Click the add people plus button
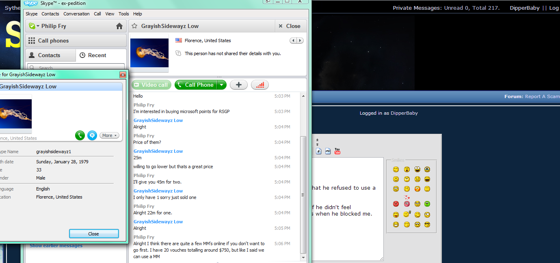 point(239,85)
